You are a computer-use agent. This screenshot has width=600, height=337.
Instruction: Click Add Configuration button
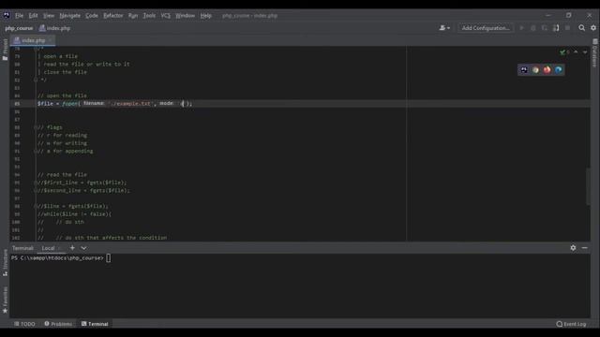tap(486, 28)
